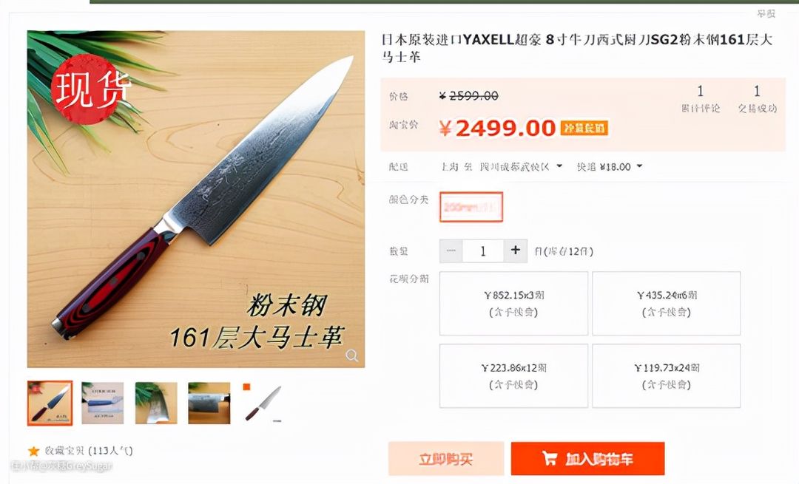Click the magnifier icon on product image

351,355
